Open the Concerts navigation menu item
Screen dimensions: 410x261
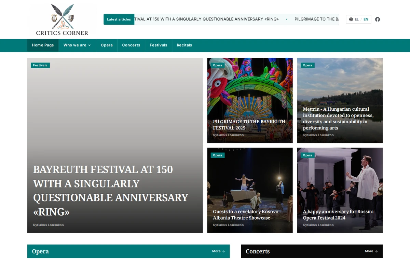point(131,45)
